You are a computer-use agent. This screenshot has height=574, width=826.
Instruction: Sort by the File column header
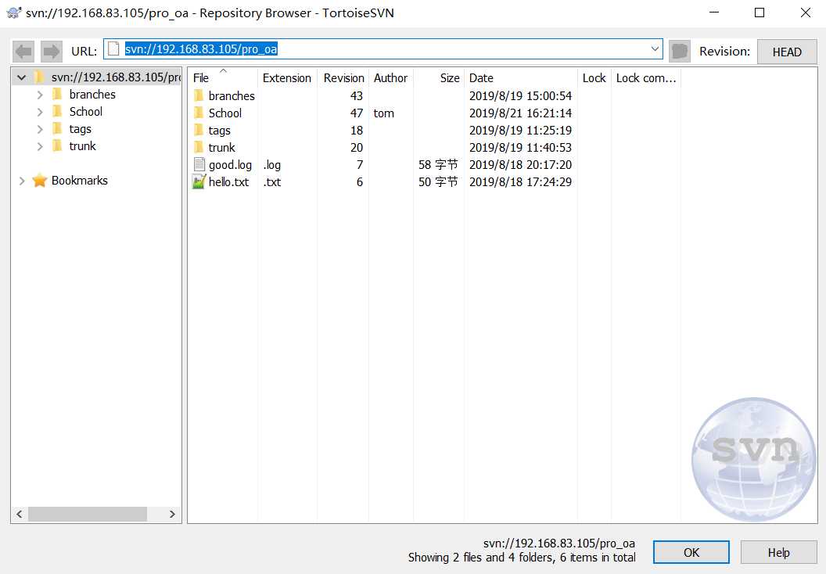(x=223, y=78)
